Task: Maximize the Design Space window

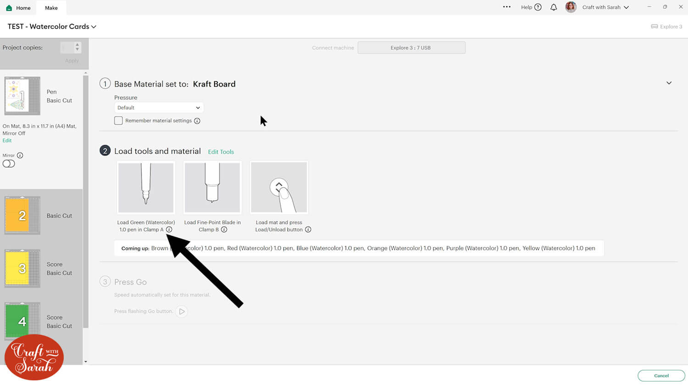Action: coord(665,7)
